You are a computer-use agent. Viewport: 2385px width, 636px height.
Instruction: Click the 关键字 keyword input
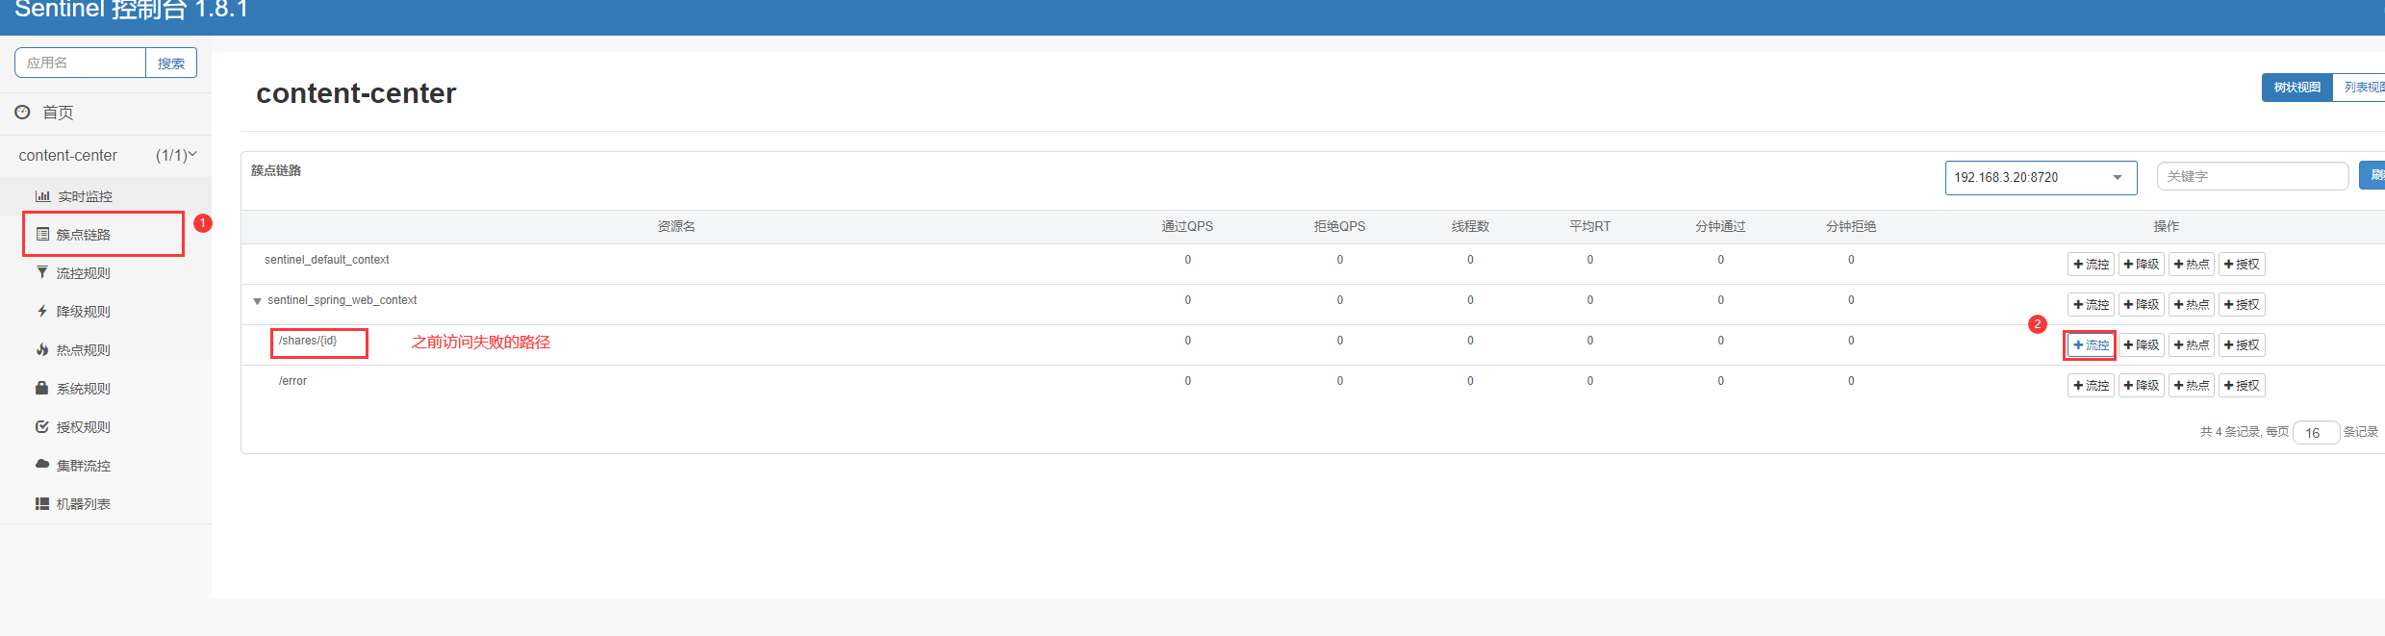click(x=2252, y=176)
